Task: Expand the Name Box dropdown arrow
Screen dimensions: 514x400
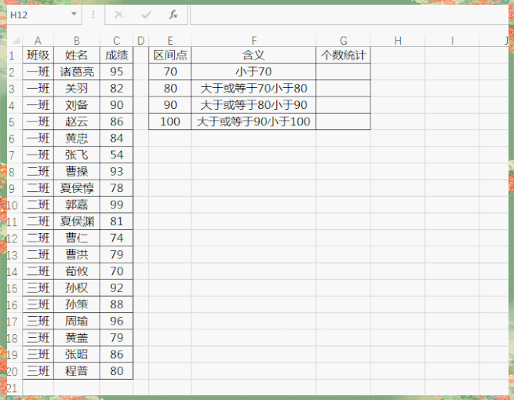Action: coord(74,14)
